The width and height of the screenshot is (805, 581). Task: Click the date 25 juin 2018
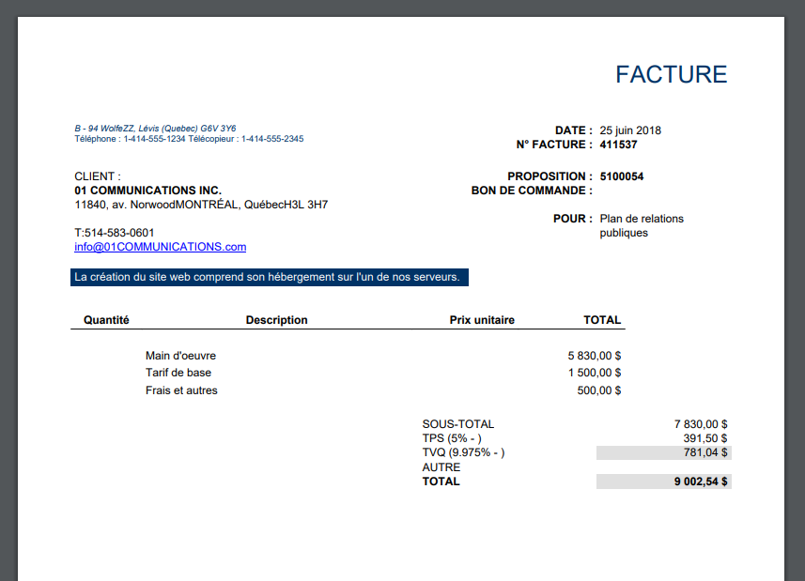pos(630,130)
